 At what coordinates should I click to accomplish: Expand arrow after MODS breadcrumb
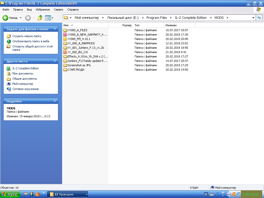point(227,18)
